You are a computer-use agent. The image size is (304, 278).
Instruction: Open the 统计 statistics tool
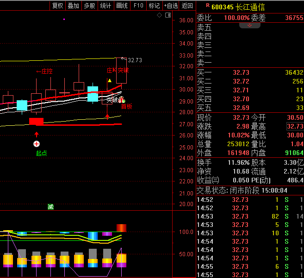pyautogui.click(x=105, y=6)
